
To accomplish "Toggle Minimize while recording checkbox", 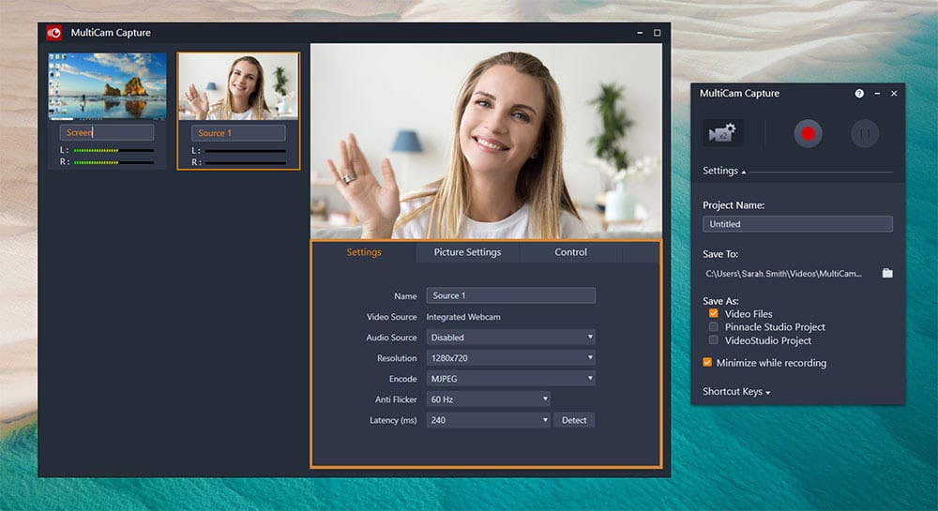I will (x=707, y=362).
